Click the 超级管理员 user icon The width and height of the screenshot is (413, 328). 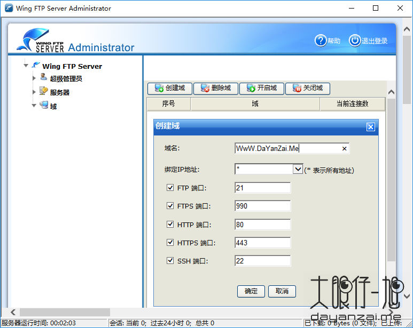(x=43, y=77)
